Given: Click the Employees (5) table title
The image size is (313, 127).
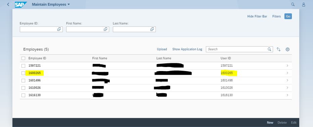Looking at the screenshot, I should [x=36, y=49].
